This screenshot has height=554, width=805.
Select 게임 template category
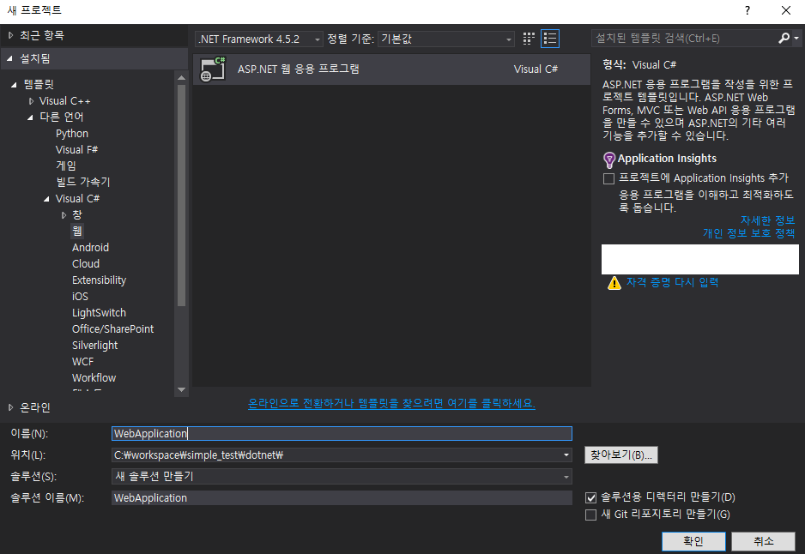tap(66, 166)
